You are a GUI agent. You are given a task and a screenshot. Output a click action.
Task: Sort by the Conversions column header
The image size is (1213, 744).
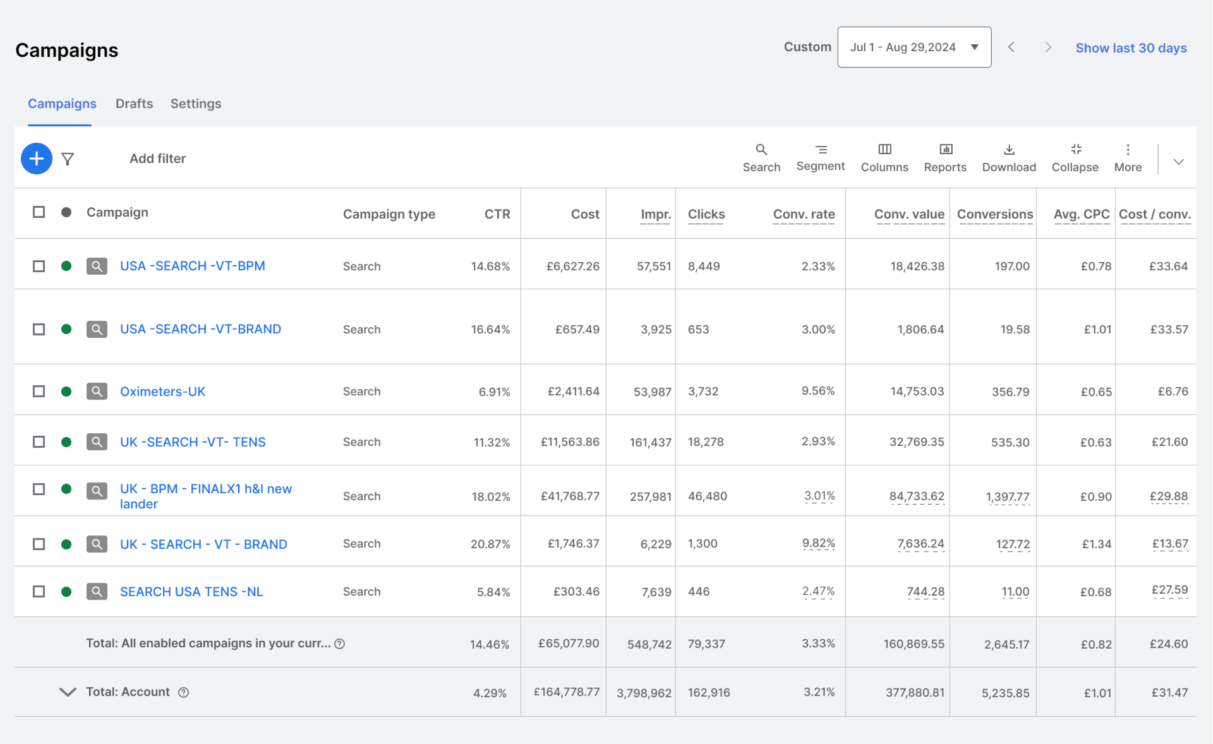point(995,214)
